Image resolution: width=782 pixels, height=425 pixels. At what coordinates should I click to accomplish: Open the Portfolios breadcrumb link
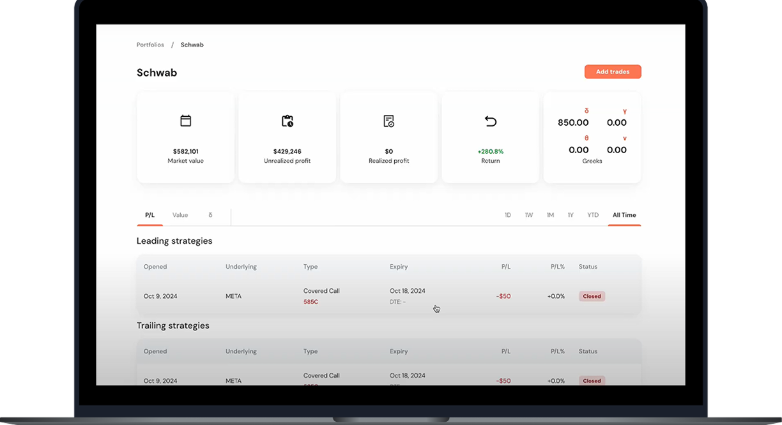click(149, 45)
